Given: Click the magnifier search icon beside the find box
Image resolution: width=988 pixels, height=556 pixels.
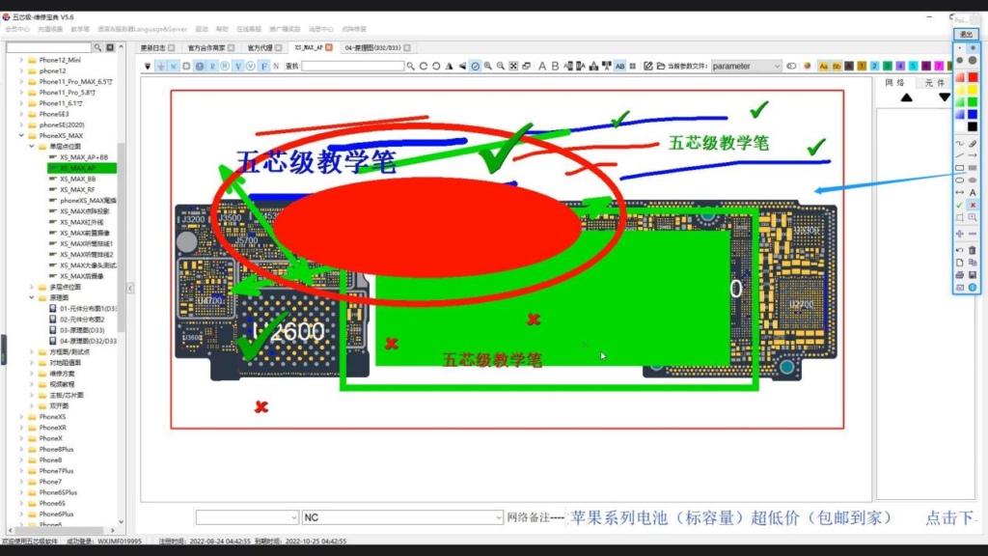Looking at the screenshot, I should pyautogui.click(x=411, y=66).
